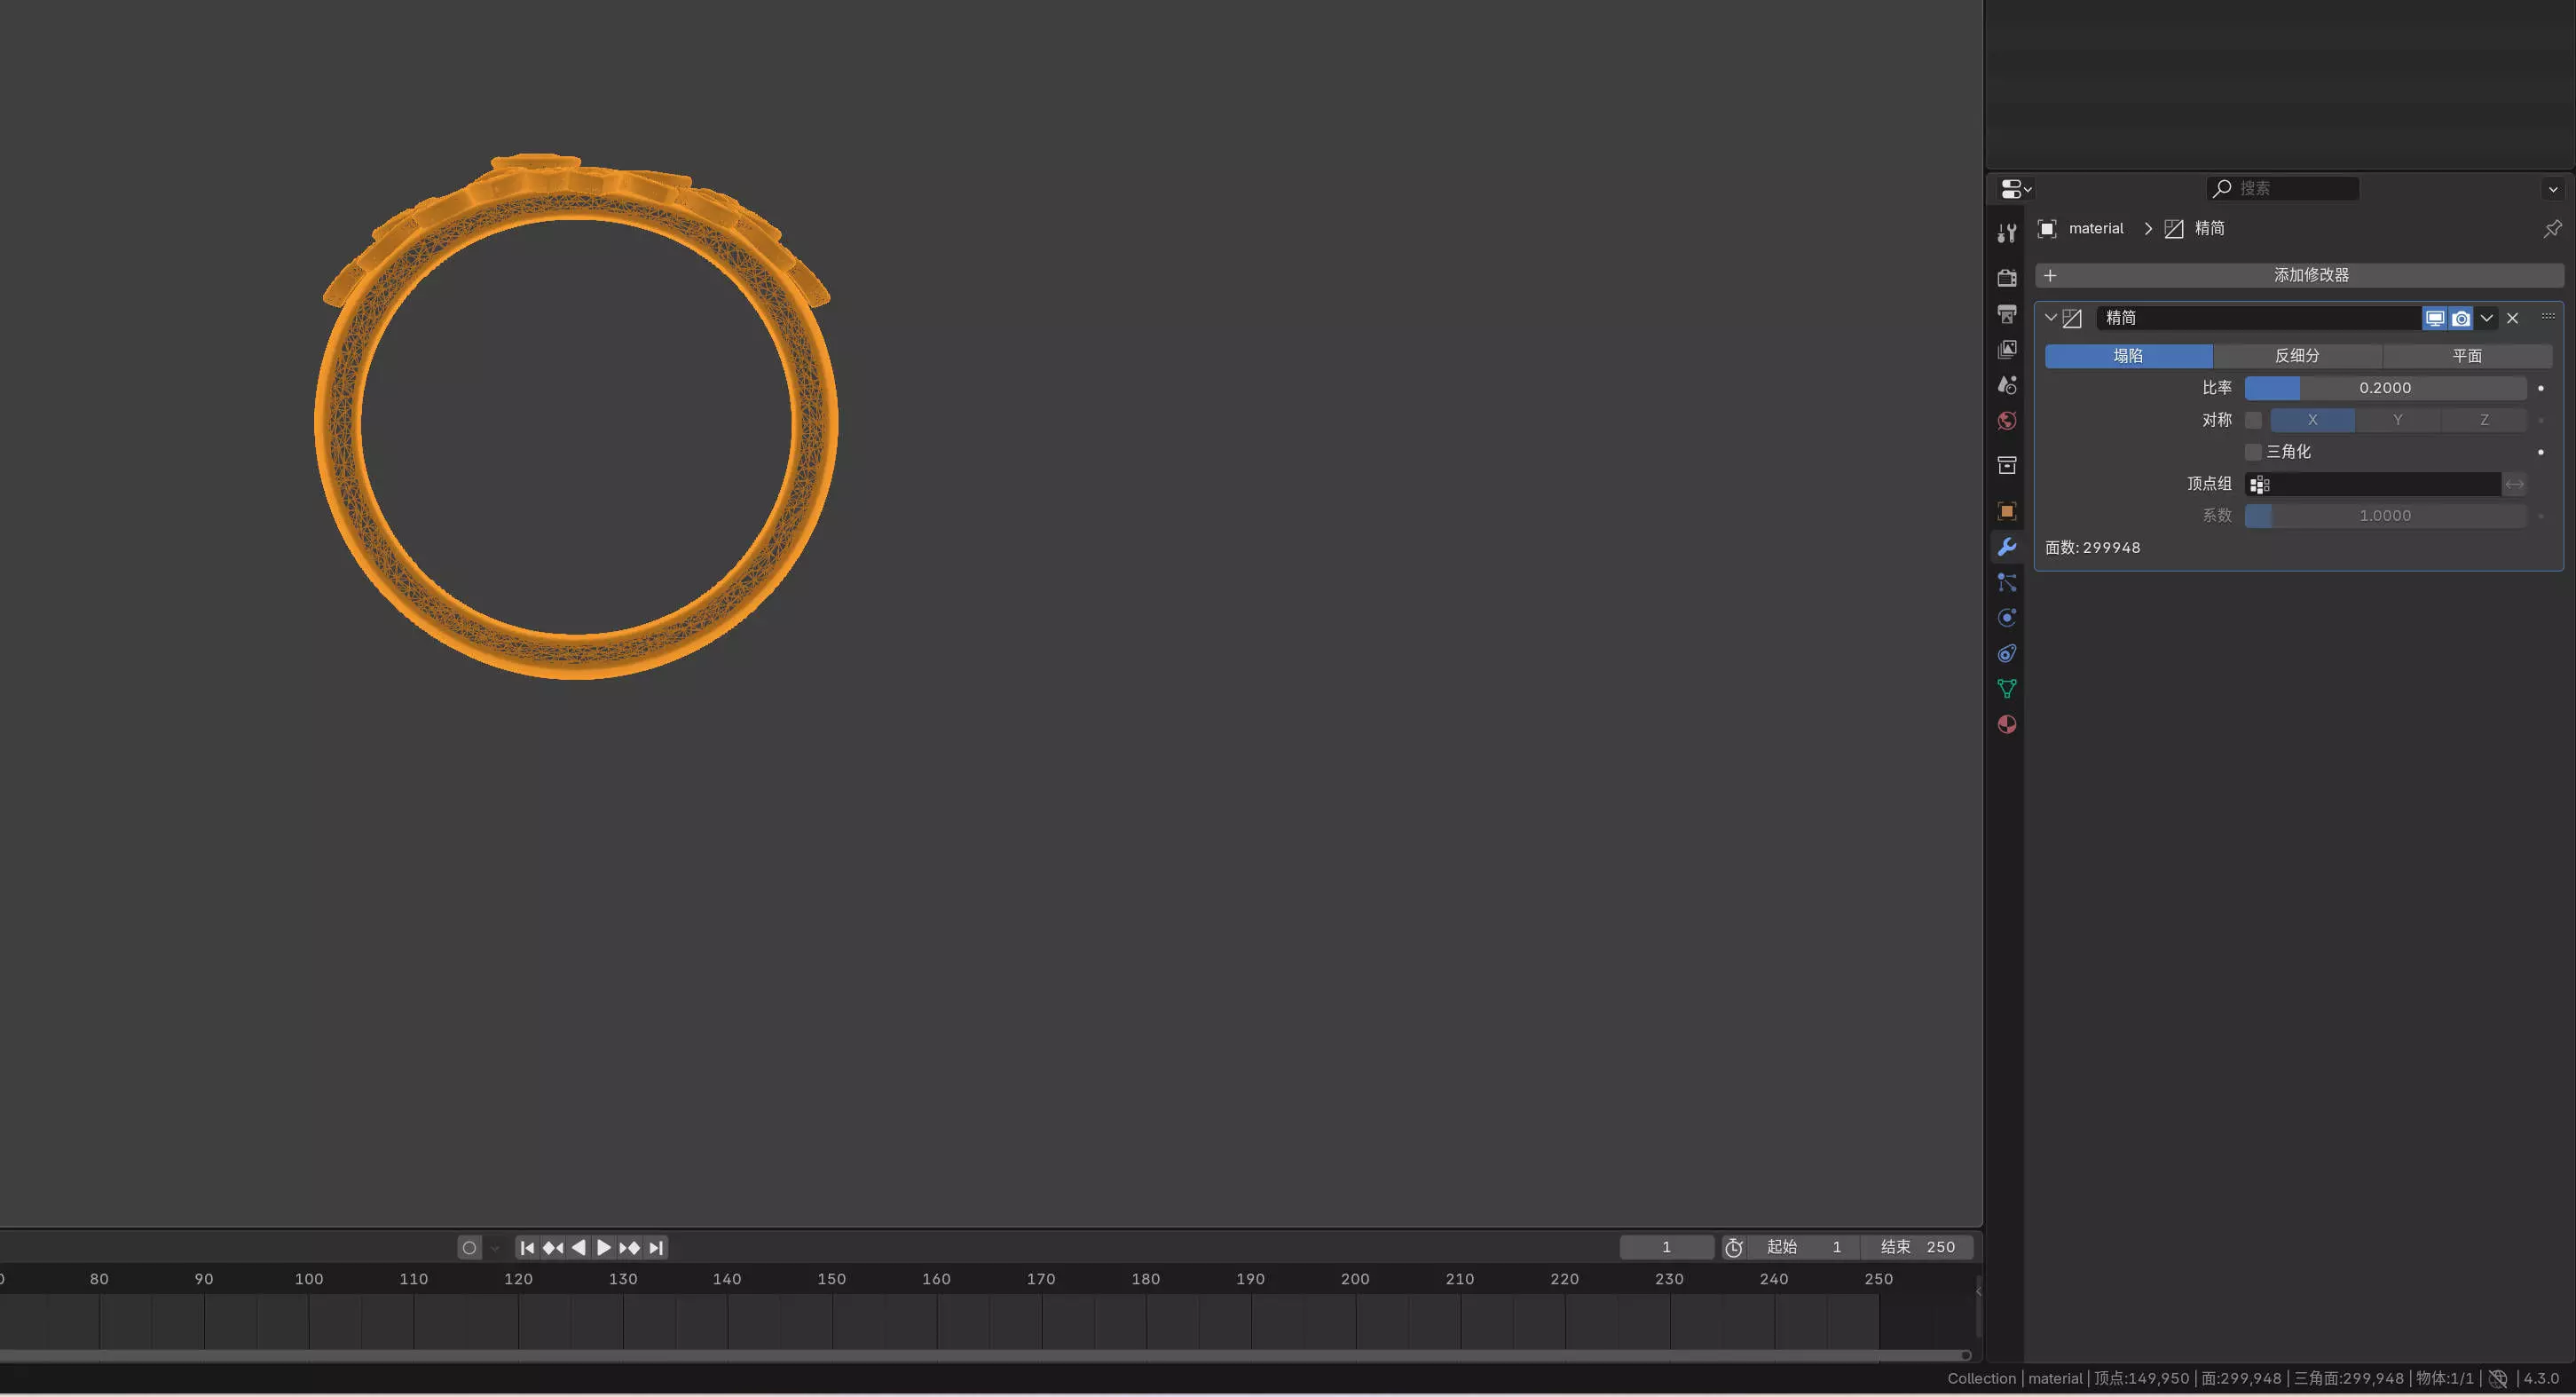2576x1397 pixels.
Task: Open the Render properties tab icon
Action: [x=2006, y=278]
